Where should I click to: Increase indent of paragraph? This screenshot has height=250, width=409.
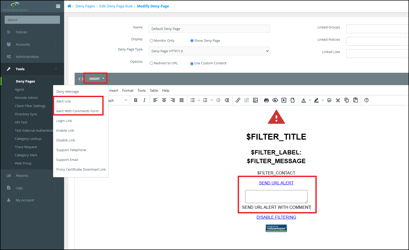[x=227, y=100]
